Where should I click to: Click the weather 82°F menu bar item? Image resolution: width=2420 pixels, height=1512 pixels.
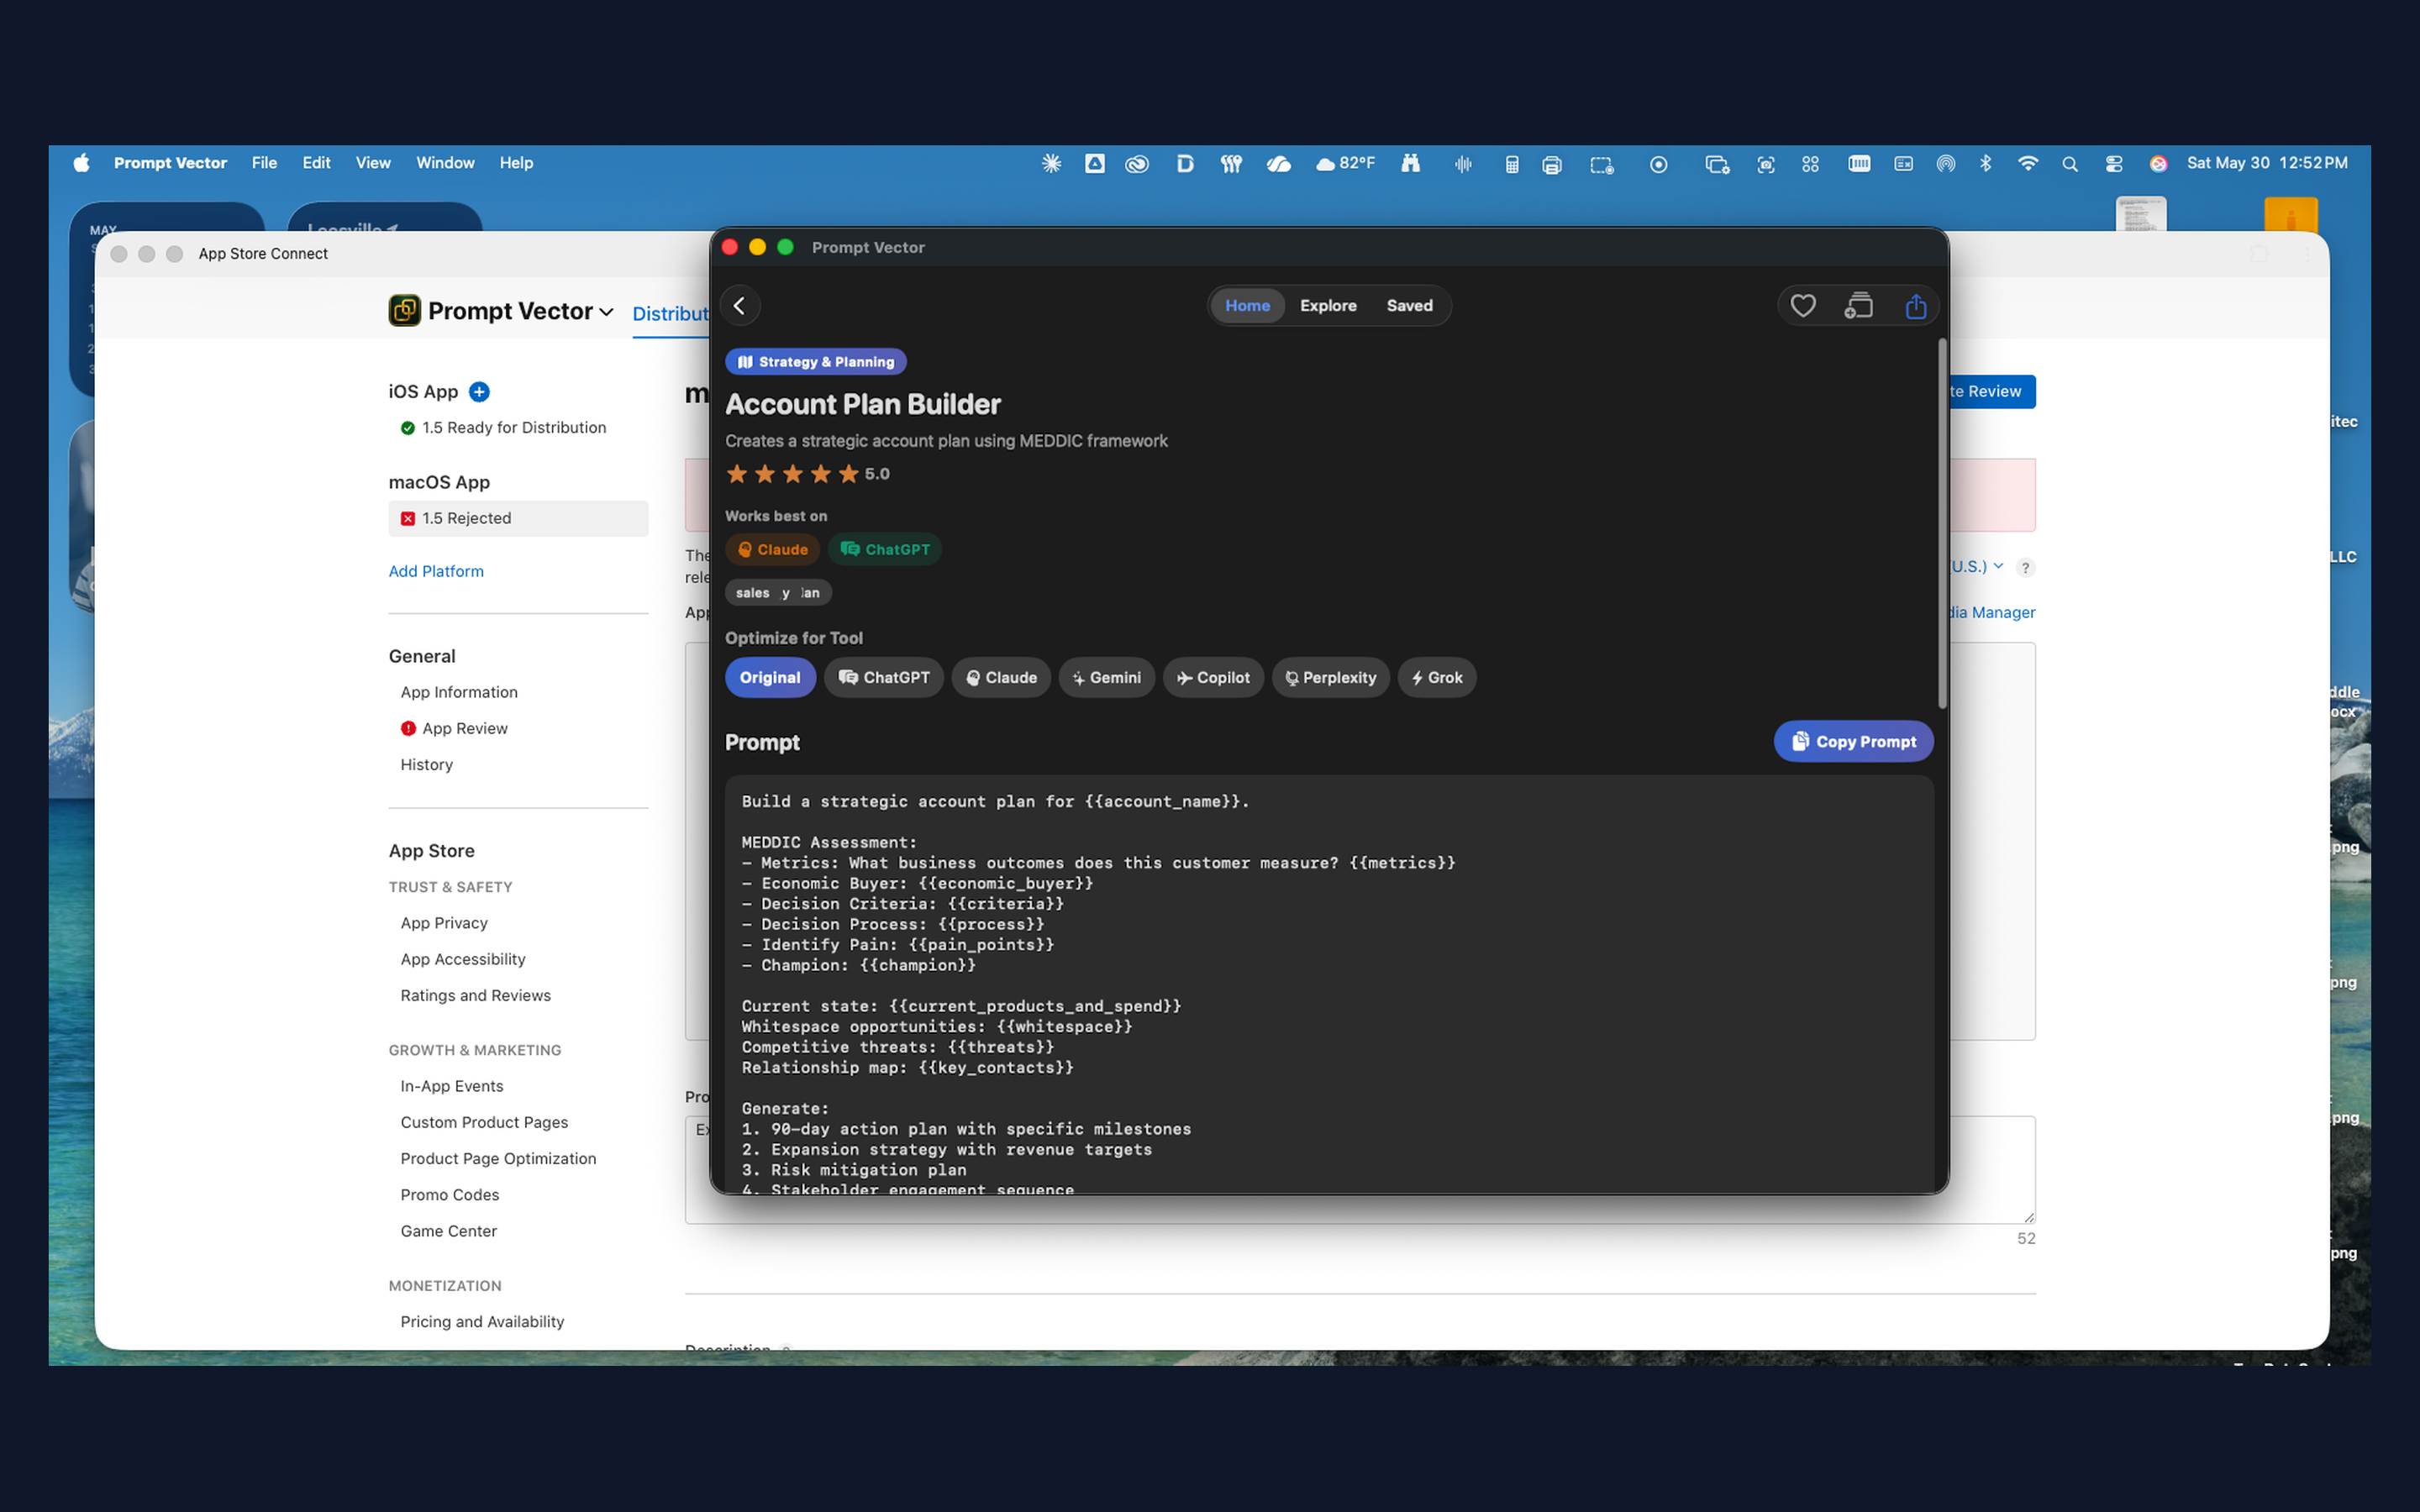coord(1345,163)
